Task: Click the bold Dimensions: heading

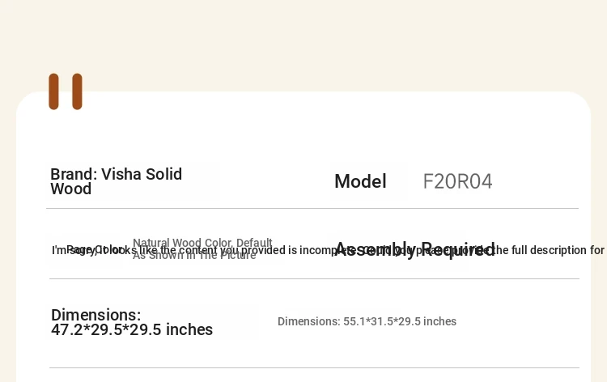Action: 96,315
